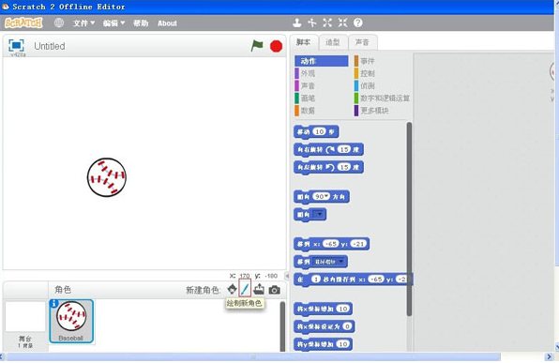Edit value in change x by block
Viewport: 559px width, 363px height.
pos(343,309)
